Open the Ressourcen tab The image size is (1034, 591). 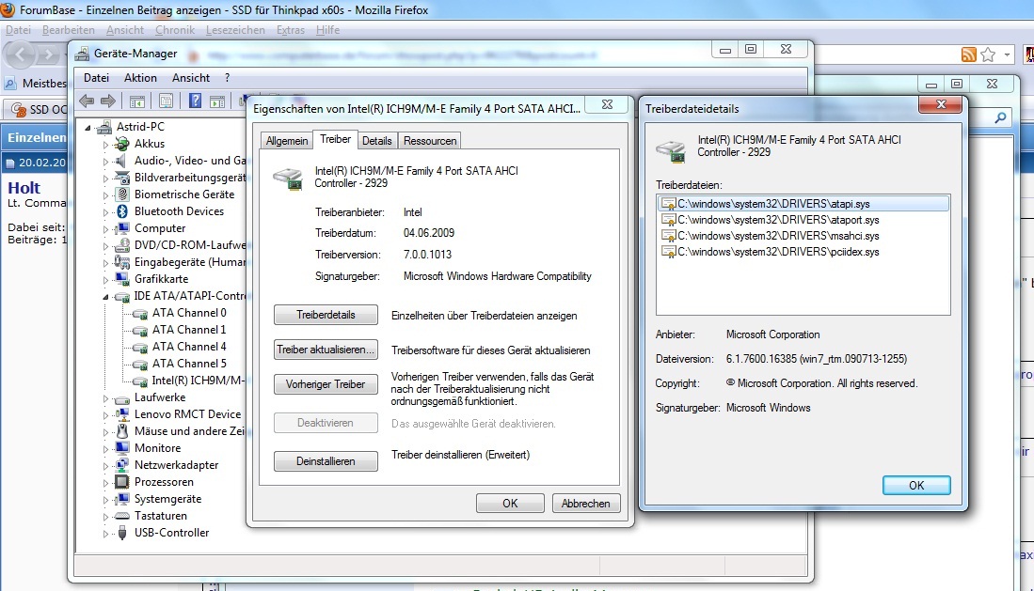(x=430, y=141)
